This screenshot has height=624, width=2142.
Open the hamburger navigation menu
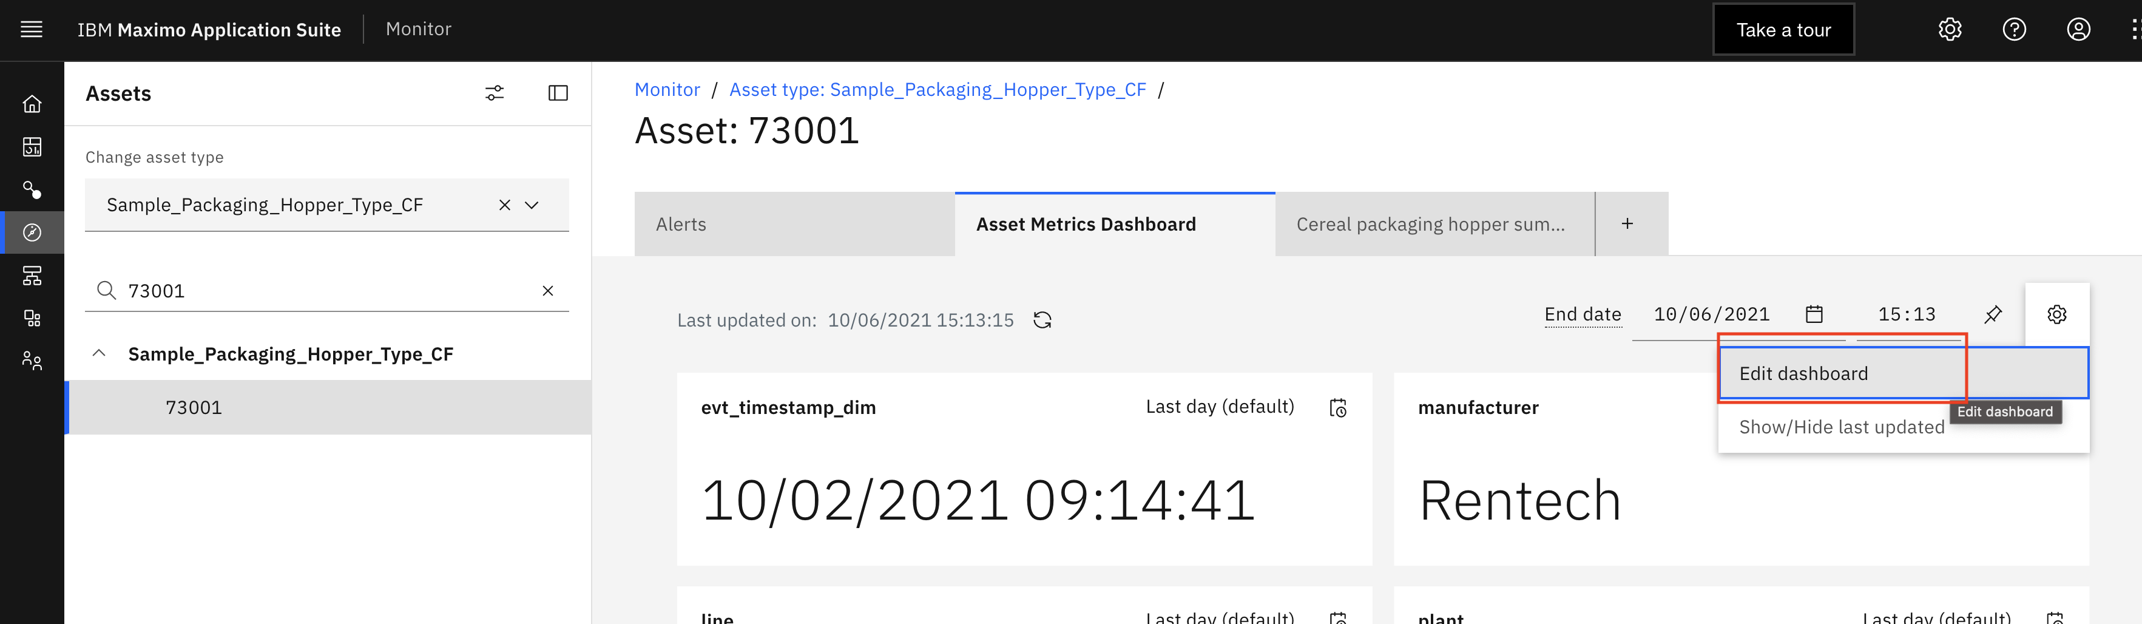coord(32,30)
